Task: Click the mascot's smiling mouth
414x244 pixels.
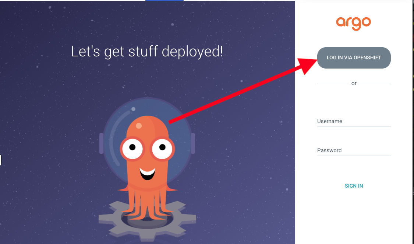Action: coord(147,173)
